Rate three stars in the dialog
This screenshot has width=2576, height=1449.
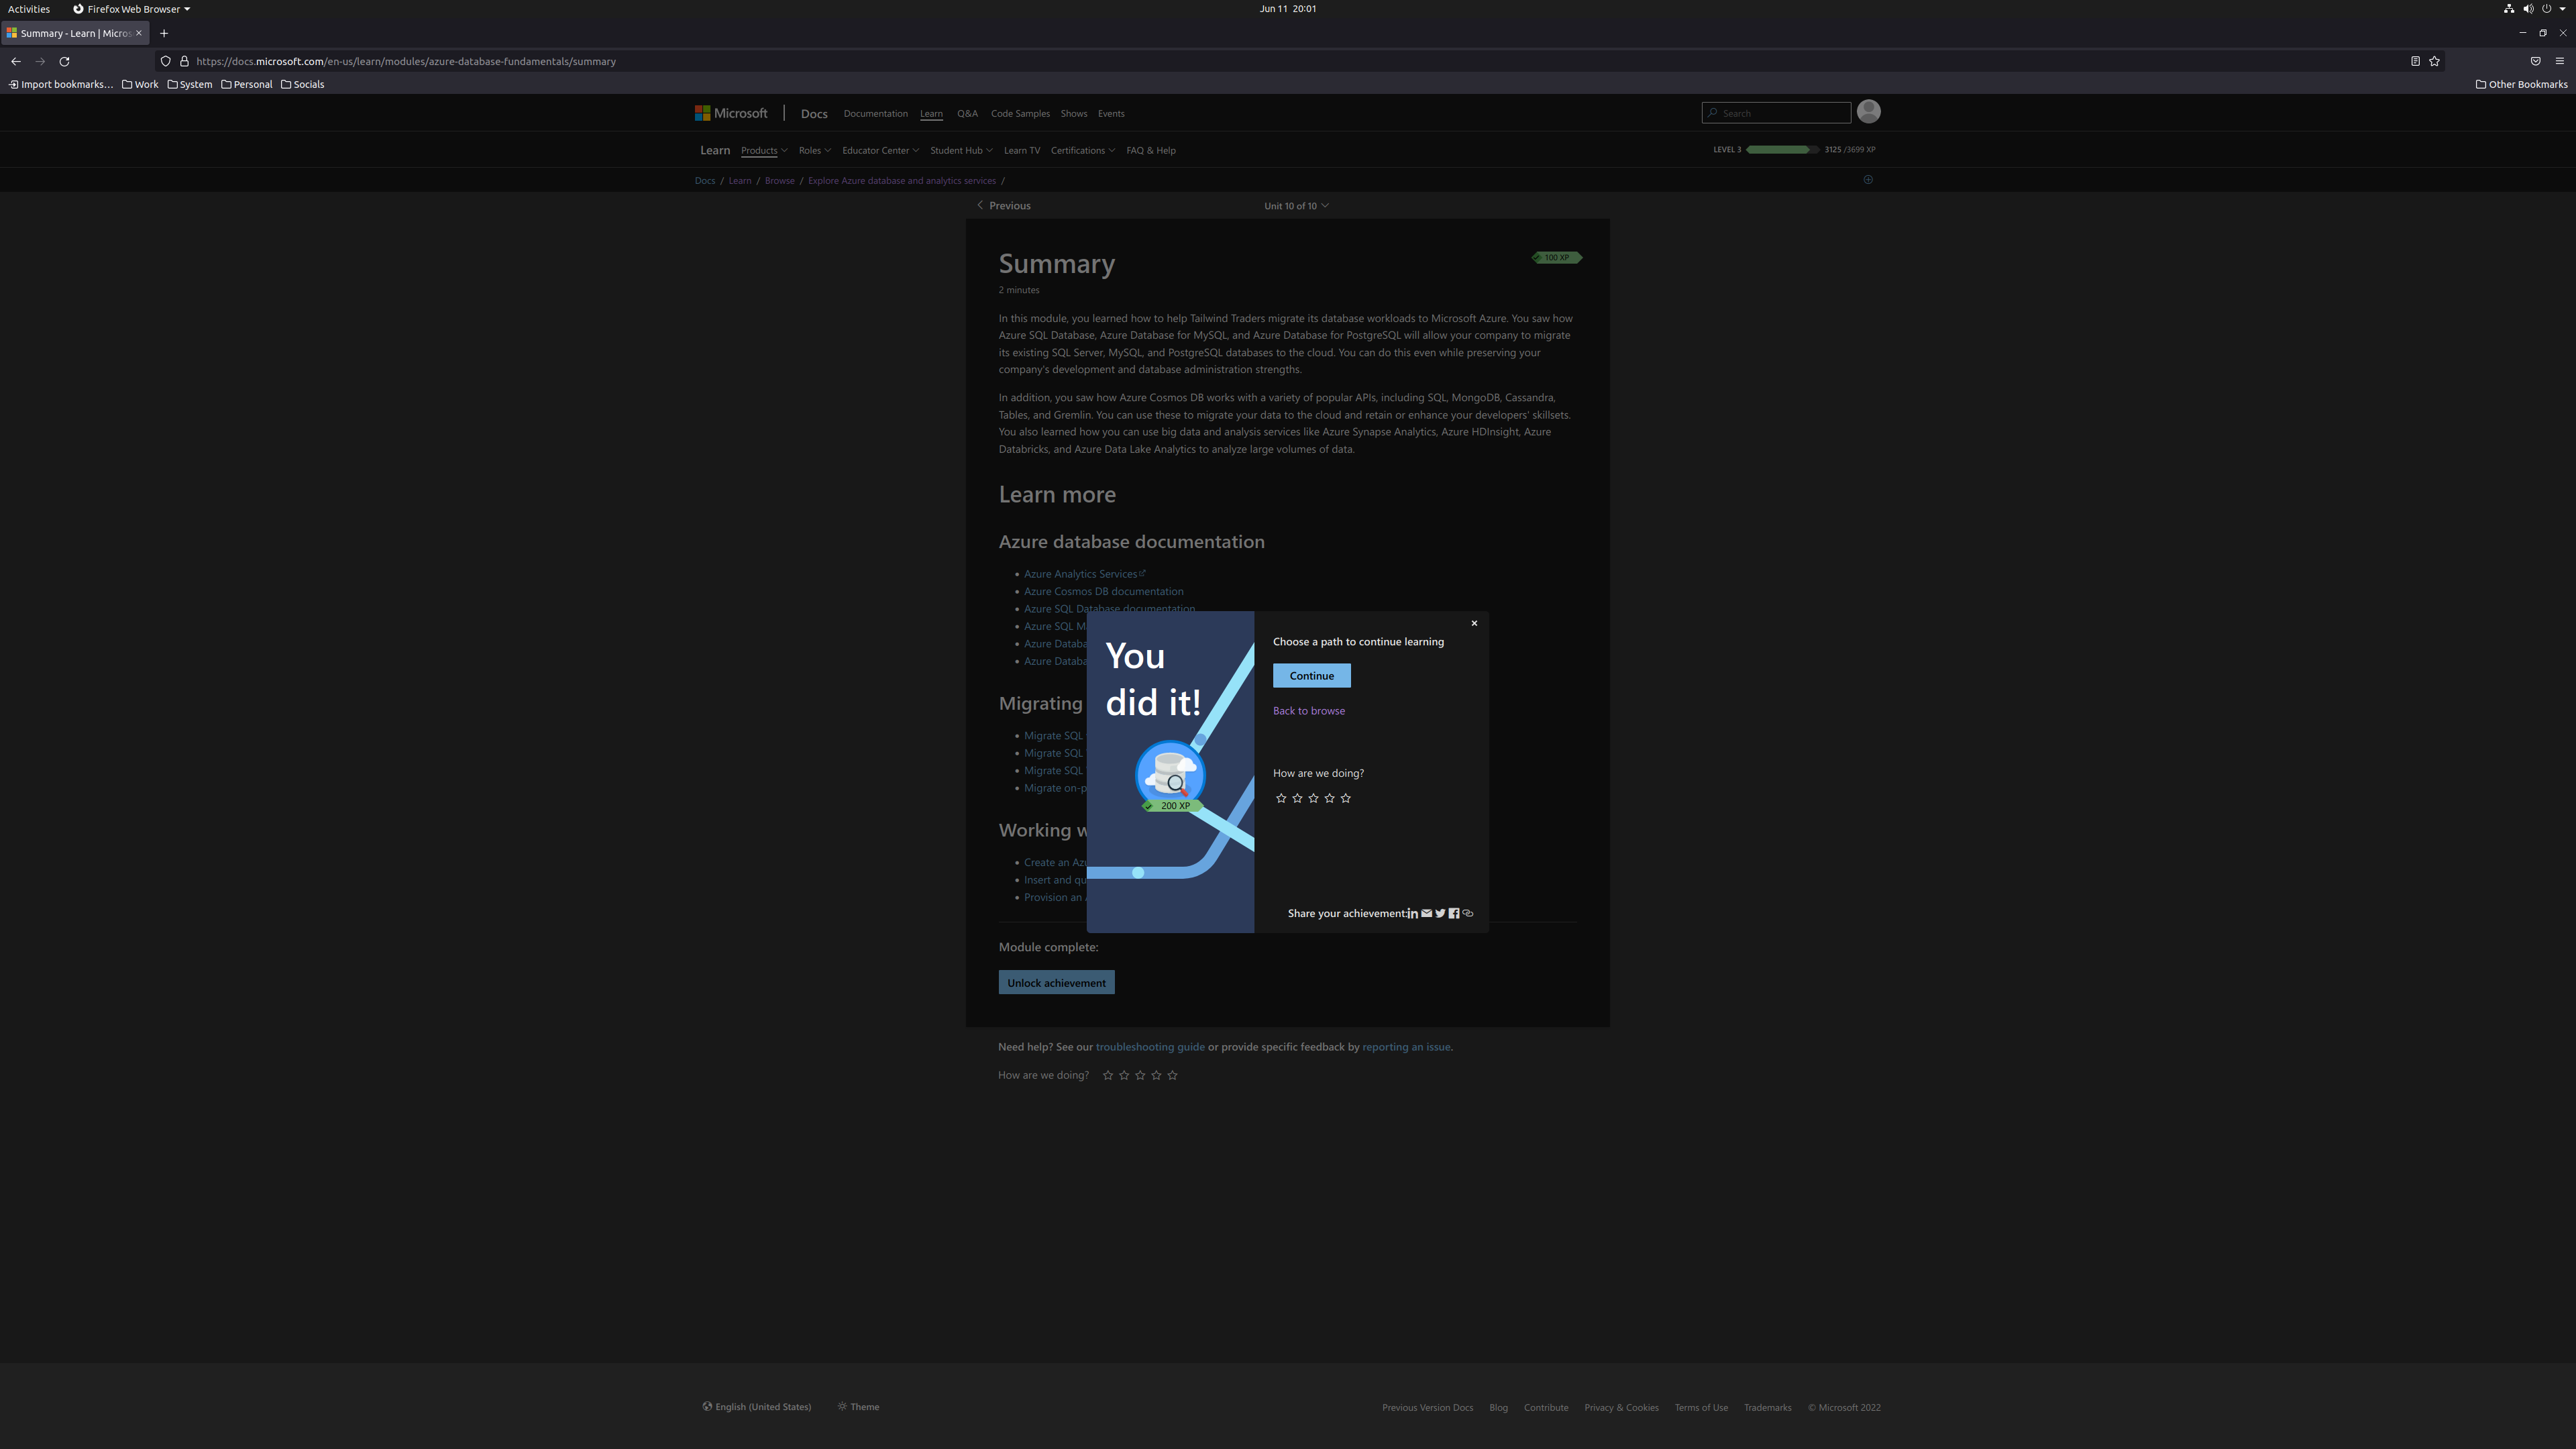pyautogui.click(x=1313, y=798)
